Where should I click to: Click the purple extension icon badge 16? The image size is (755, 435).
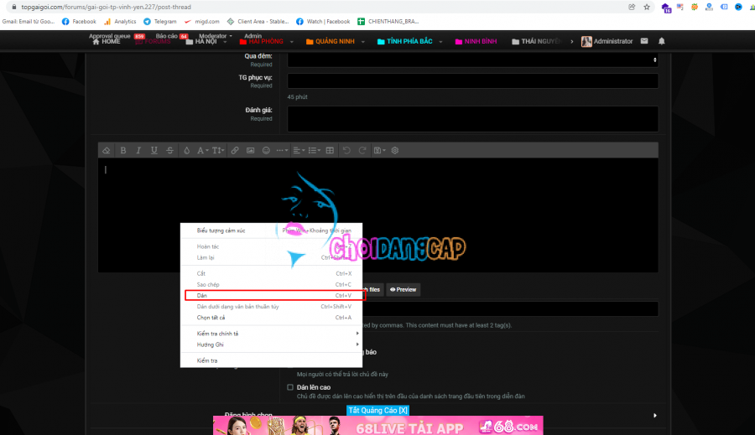[665, 8]
